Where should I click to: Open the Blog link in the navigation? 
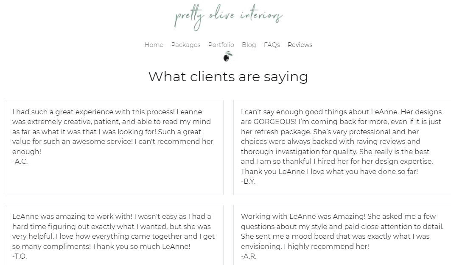249,45
